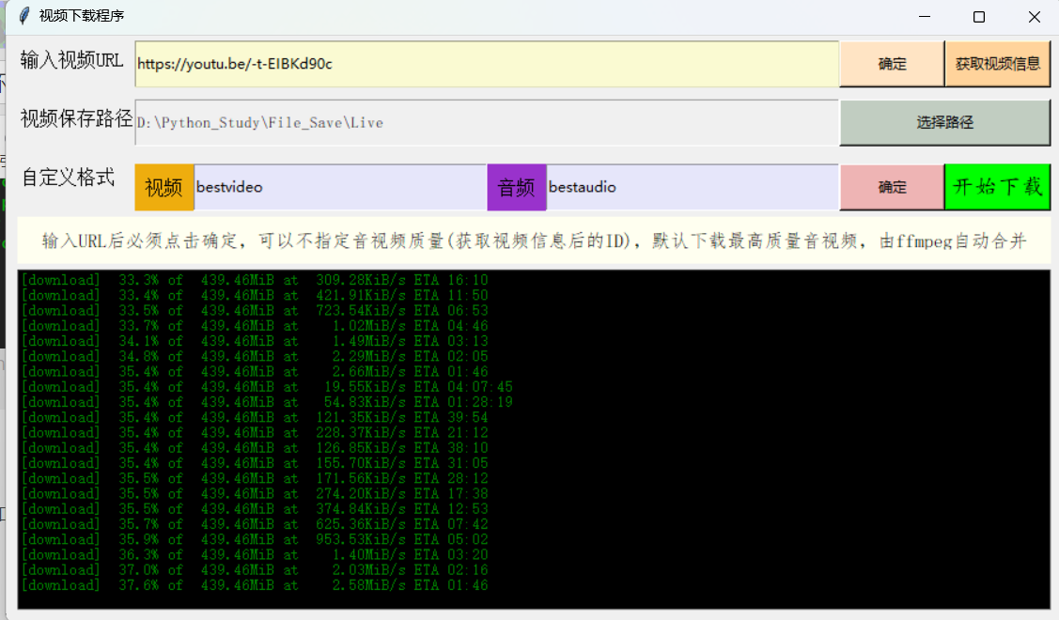Click the 视频保存路径 label
Viewport: 1059px width, 620px height.
[76, 118]
